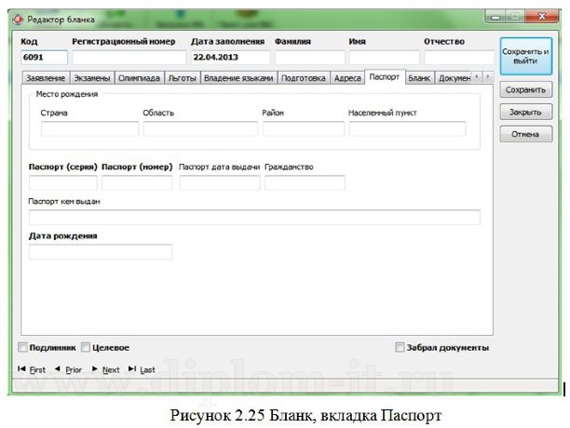Open the Подготовка tab
The height and width of the screenshot is (428, 570).
[x=304, y=78]
